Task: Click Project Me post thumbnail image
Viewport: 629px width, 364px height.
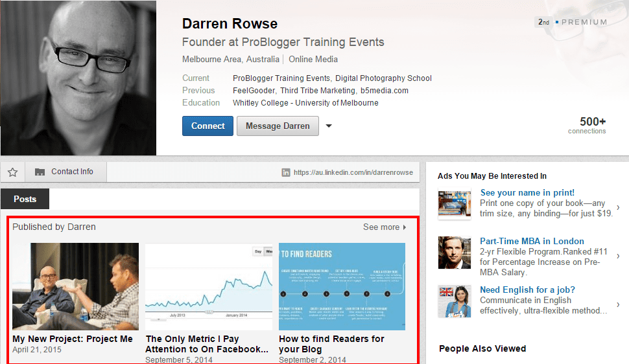Action: tap(75, 286)
